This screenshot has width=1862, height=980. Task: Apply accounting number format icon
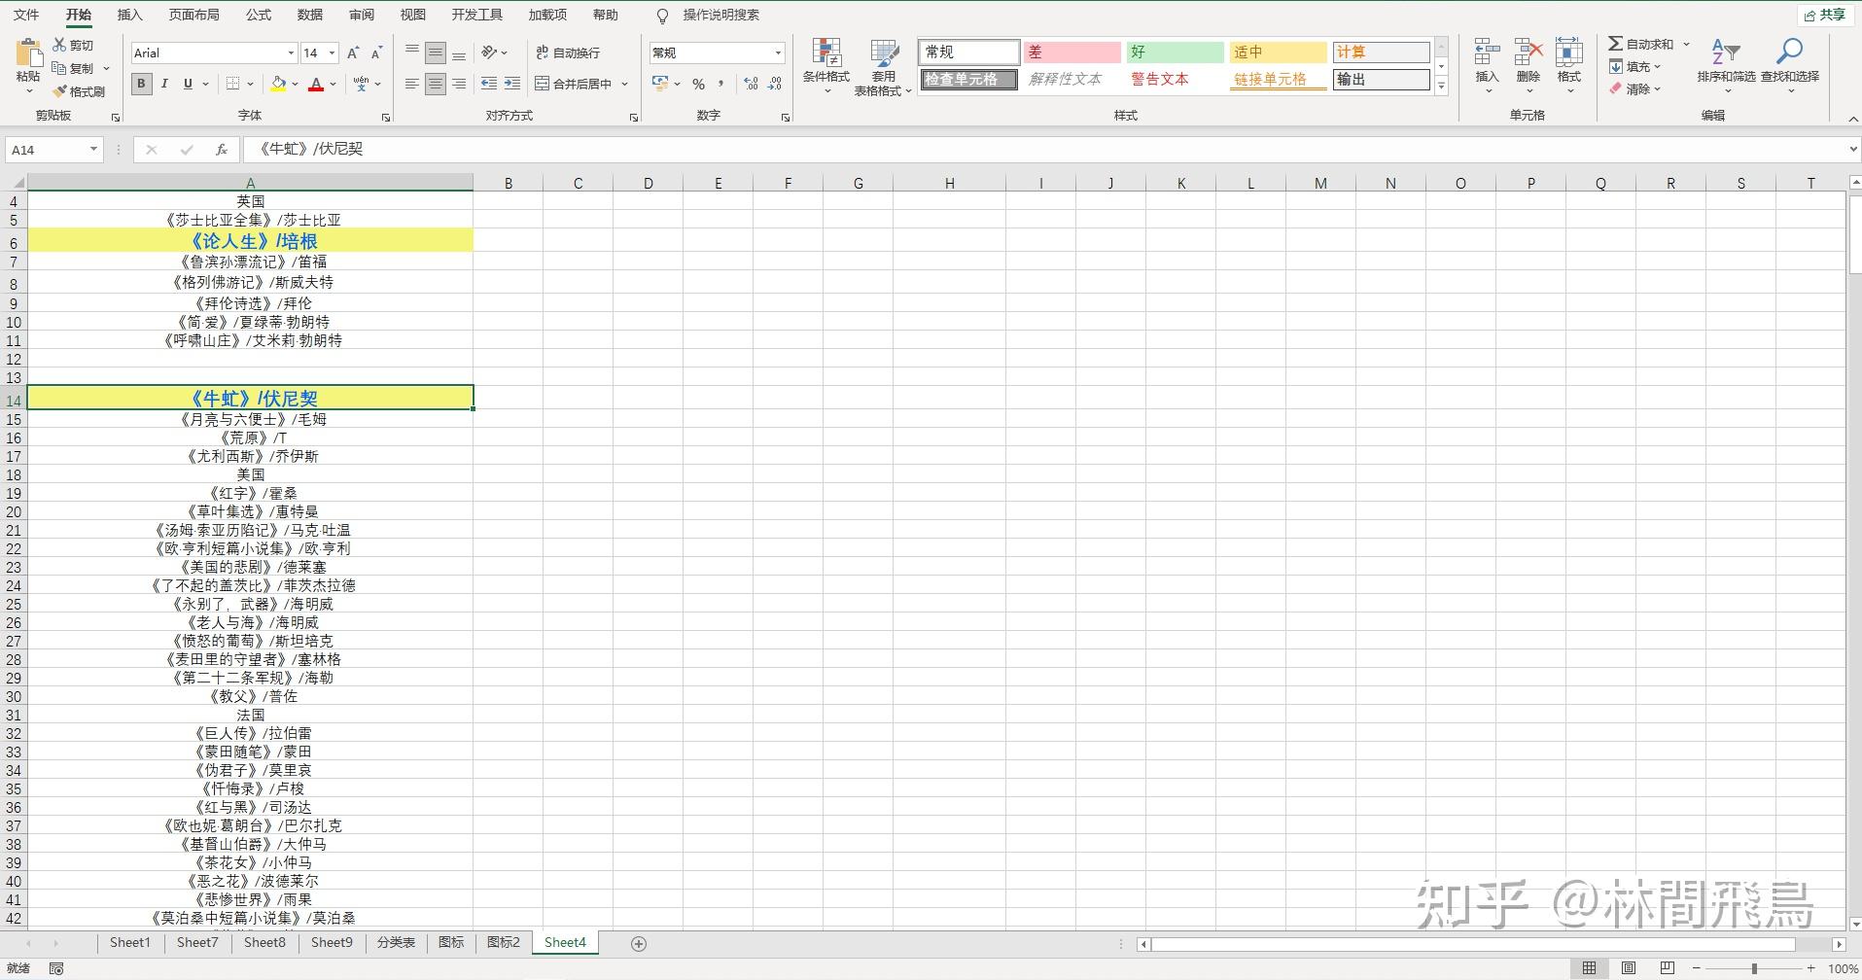(660, 84)
